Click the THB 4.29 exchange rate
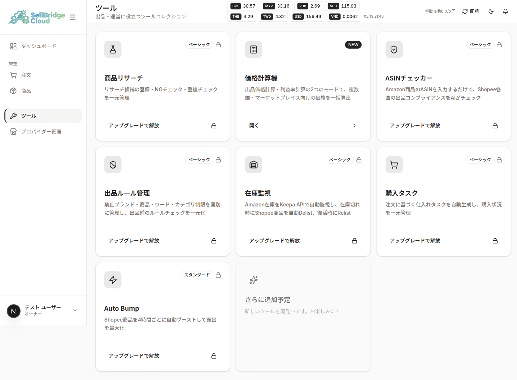Viewport: 517px width, 380px height. pyautogui.click(x=242, y=17)
